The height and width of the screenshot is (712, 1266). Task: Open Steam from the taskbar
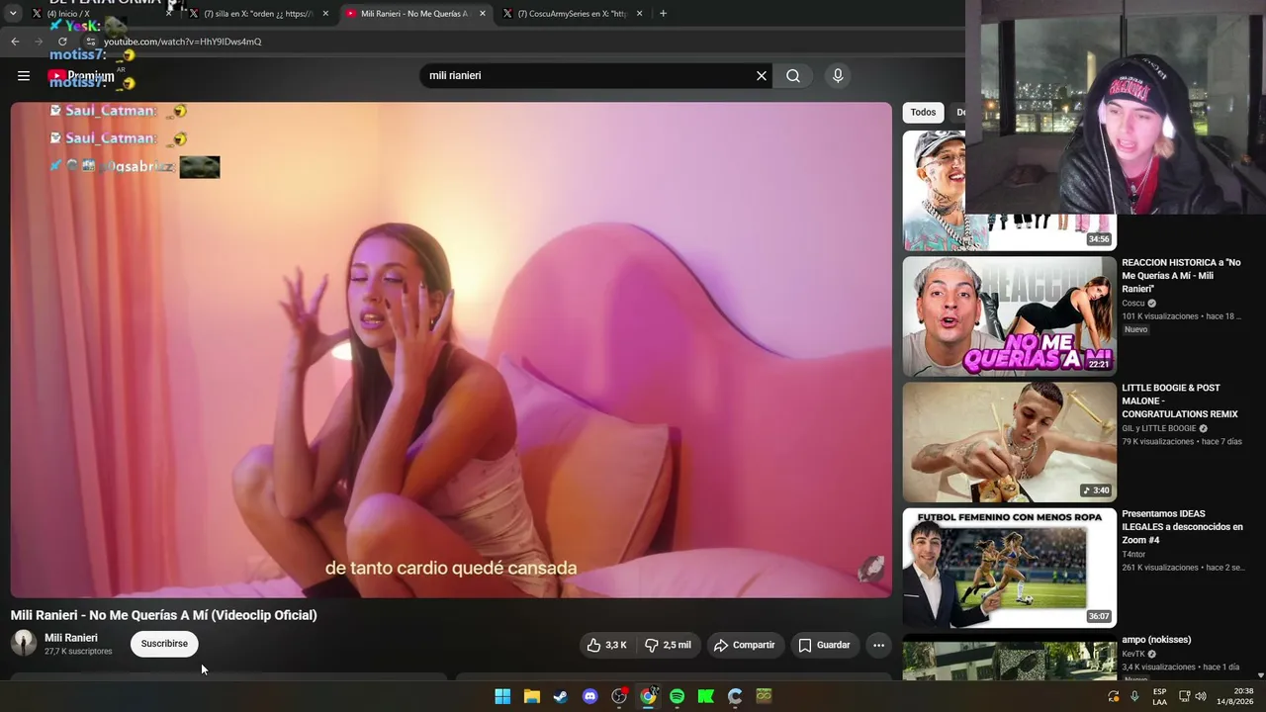[561, 696]
